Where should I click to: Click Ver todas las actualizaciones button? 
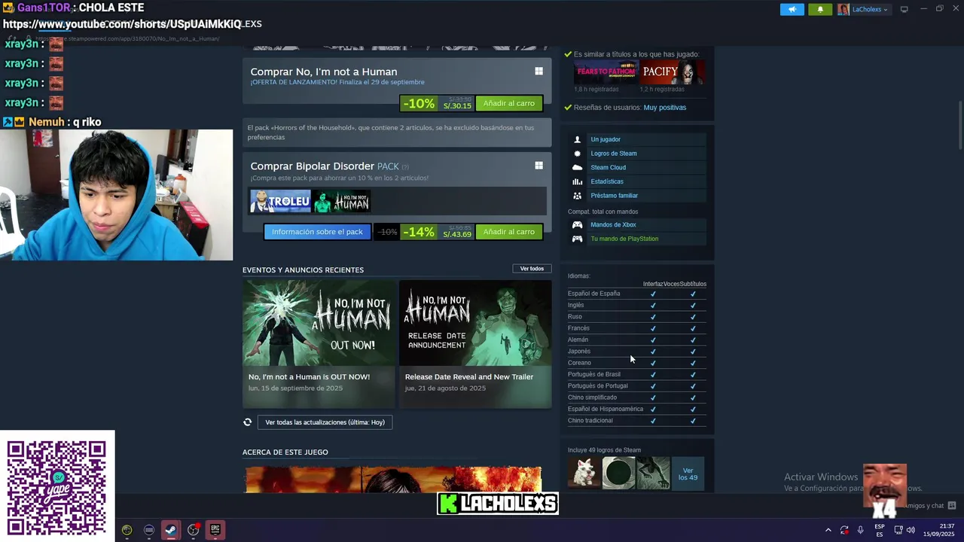(x=325, y=422)
